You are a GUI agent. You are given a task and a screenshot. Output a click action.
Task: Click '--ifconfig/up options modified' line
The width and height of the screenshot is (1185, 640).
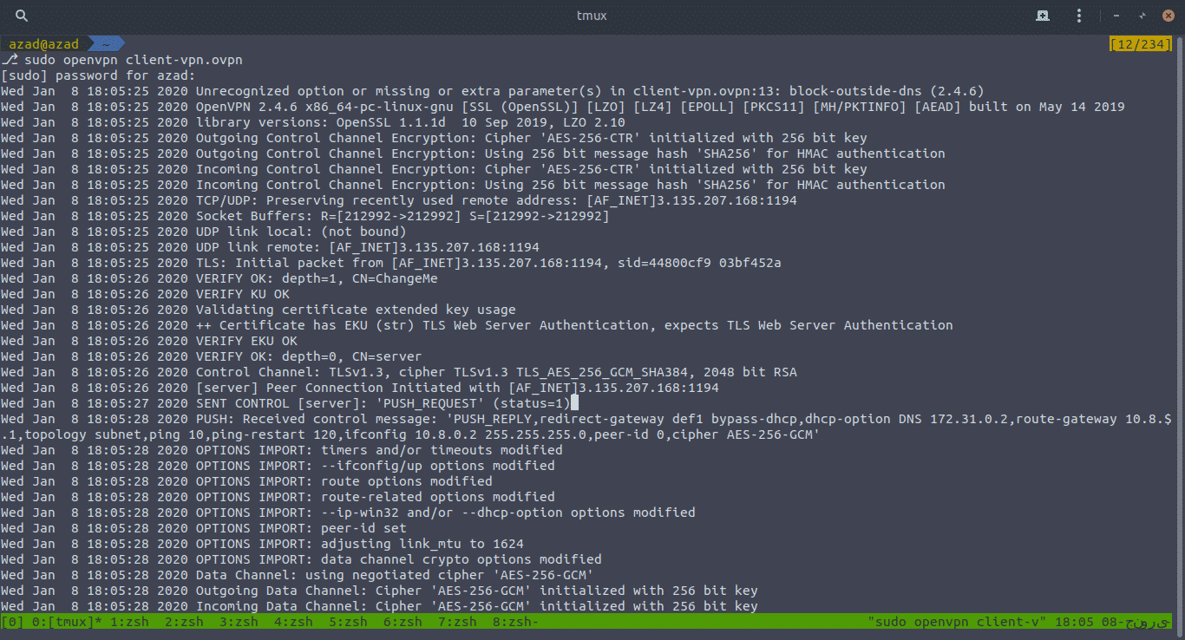point(438,466)
